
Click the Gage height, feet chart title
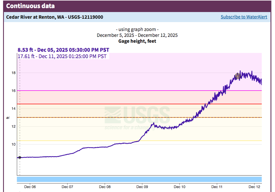137,41
